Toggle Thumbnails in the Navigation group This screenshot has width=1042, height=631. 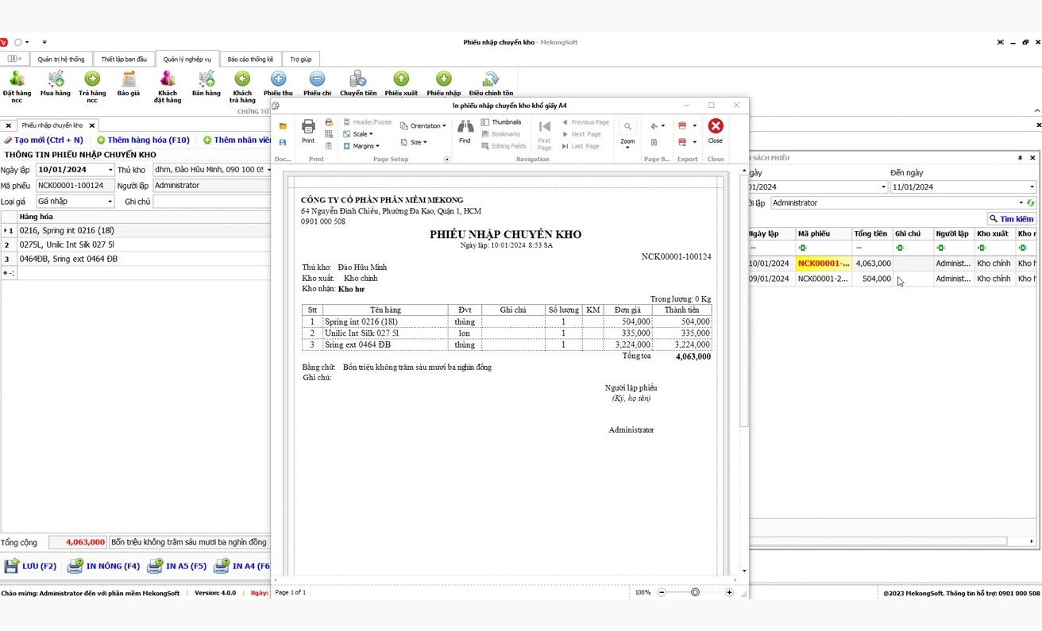(x=501, y=122)
